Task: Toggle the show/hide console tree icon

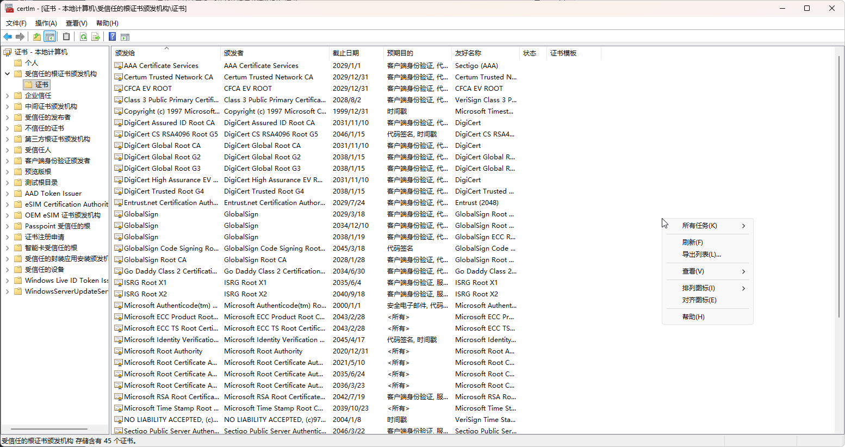Action: click(x=49, y=37)
